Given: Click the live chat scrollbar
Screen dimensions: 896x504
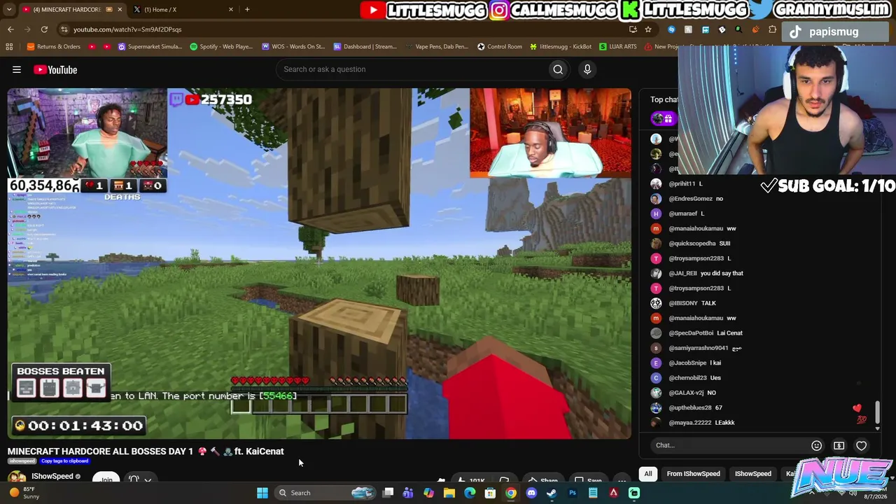Looking at the screenshot, I should pos(877,413).
